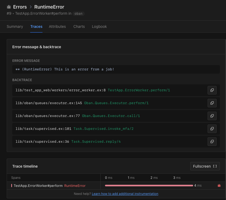Click the red 4 ms span bar
Image resolution: width=226 pixels, height=200 pixels.
click(x=149, y=186)
